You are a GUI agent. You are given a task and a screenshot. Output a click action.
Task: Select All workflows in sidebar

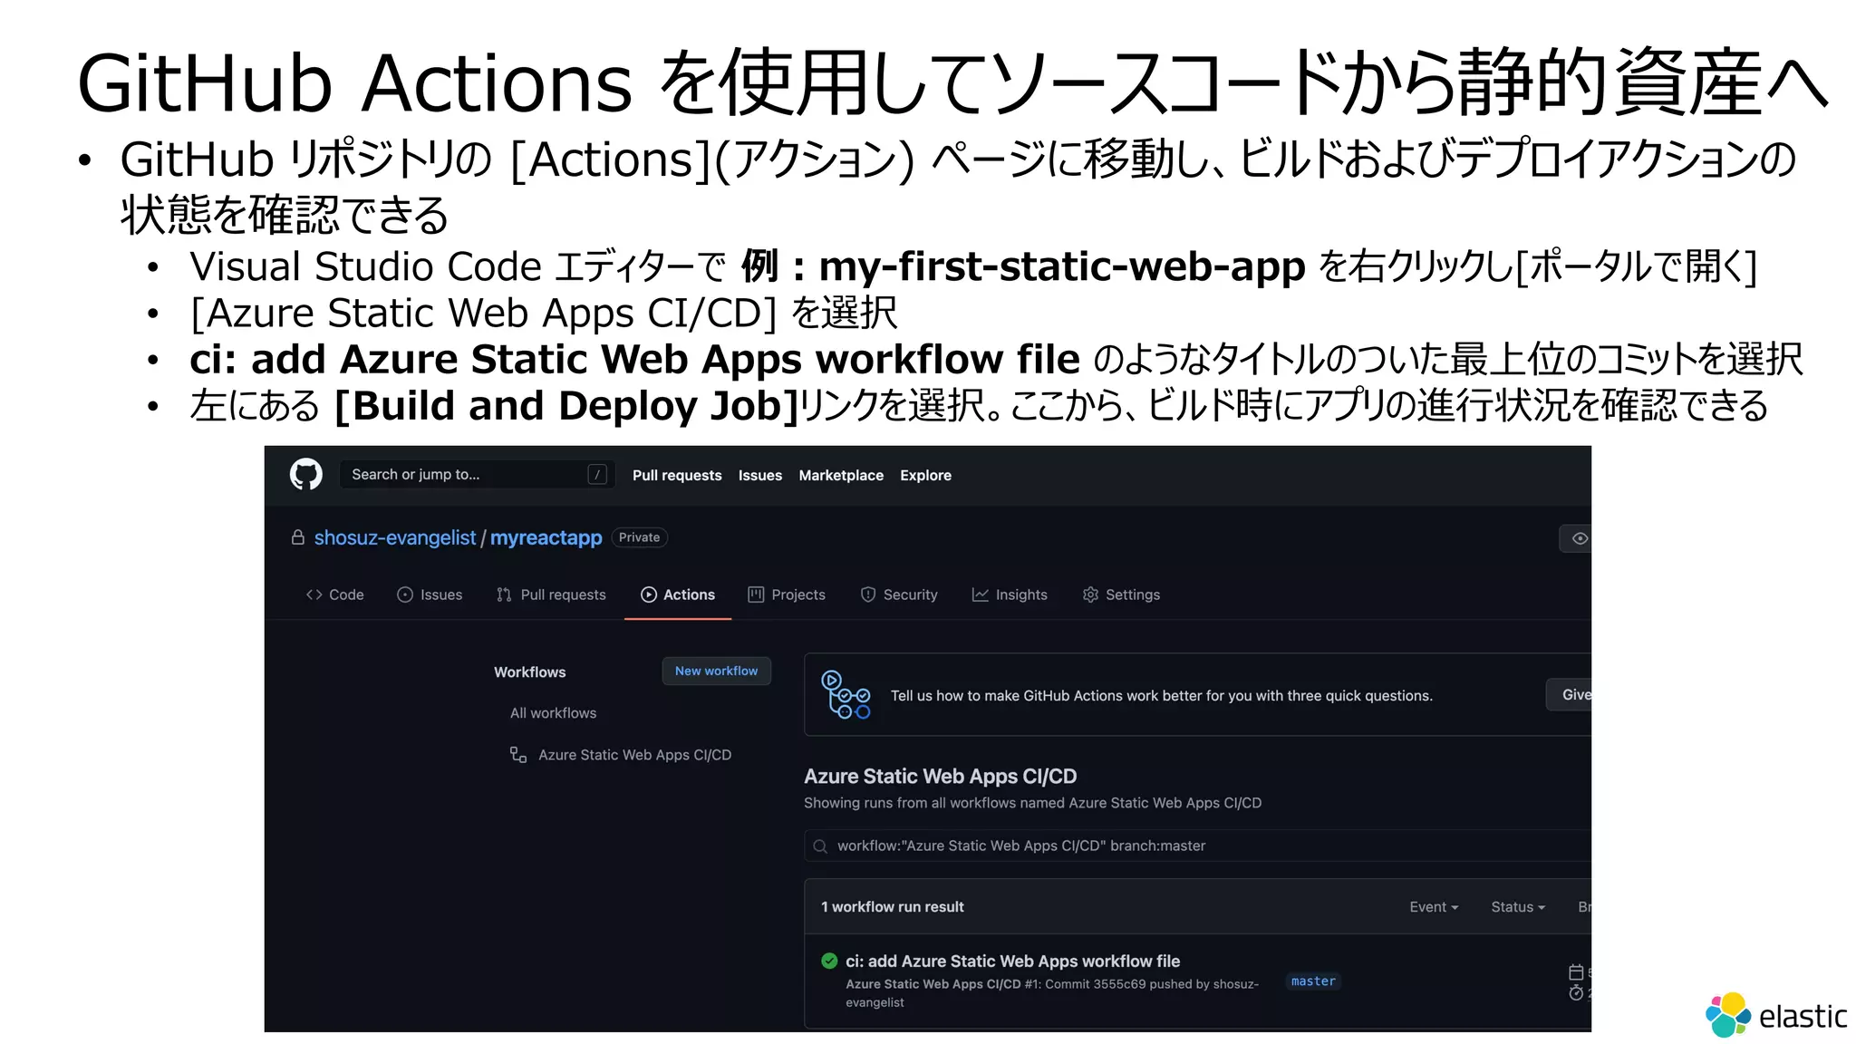pyautogui.click(x=553, y=713)
